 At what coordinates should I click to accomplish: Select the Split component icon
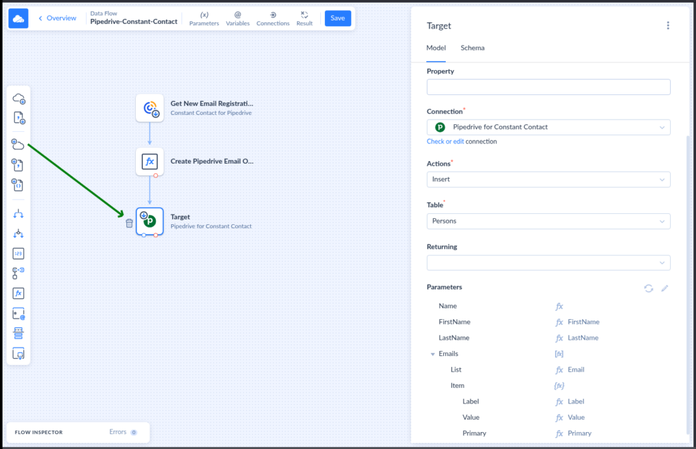pyautogui.click(x=18, y=214)
